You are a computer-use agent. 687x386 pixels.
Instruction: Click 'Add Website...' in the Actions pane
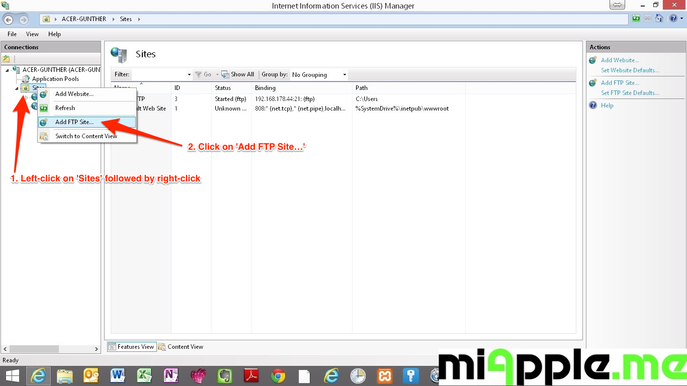[620, 60]
